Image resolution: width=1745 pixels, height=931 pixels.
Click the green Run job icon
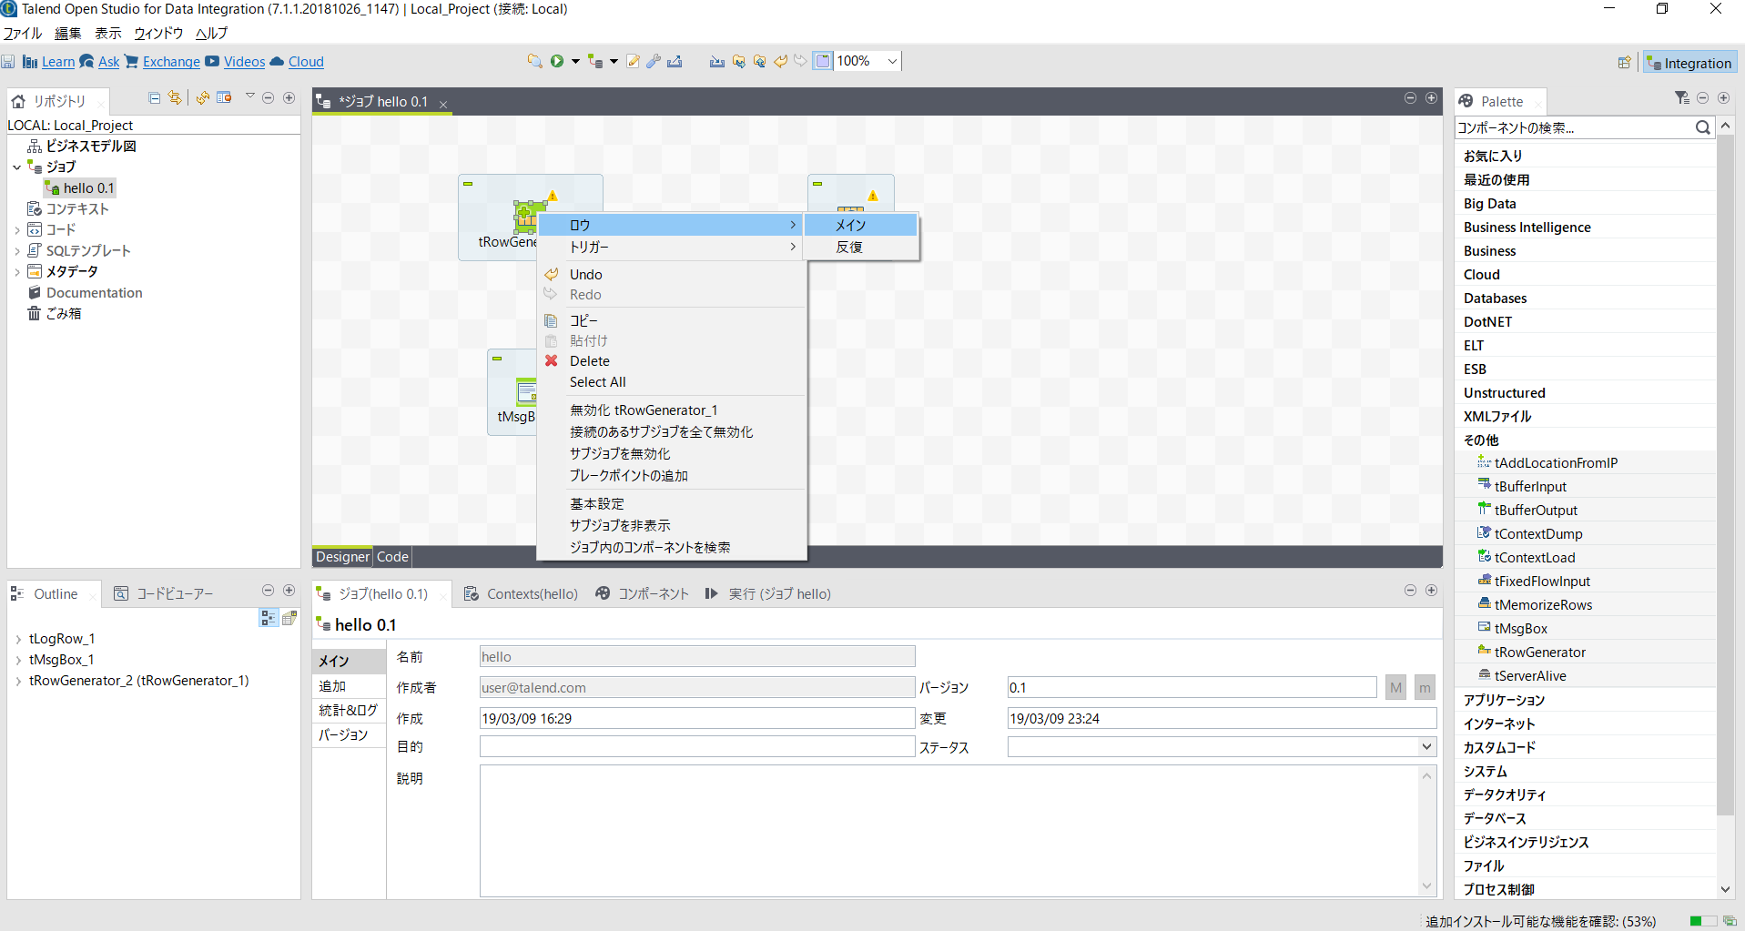(x=556, y=61)
